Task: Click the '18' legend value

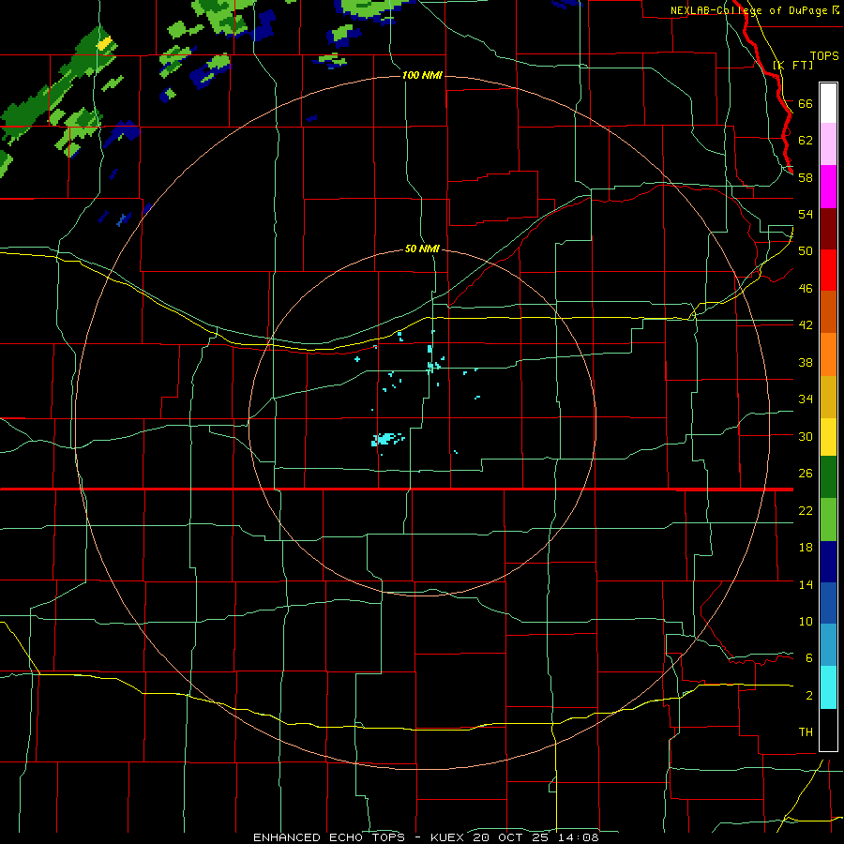Action: (x=806, y=548)
